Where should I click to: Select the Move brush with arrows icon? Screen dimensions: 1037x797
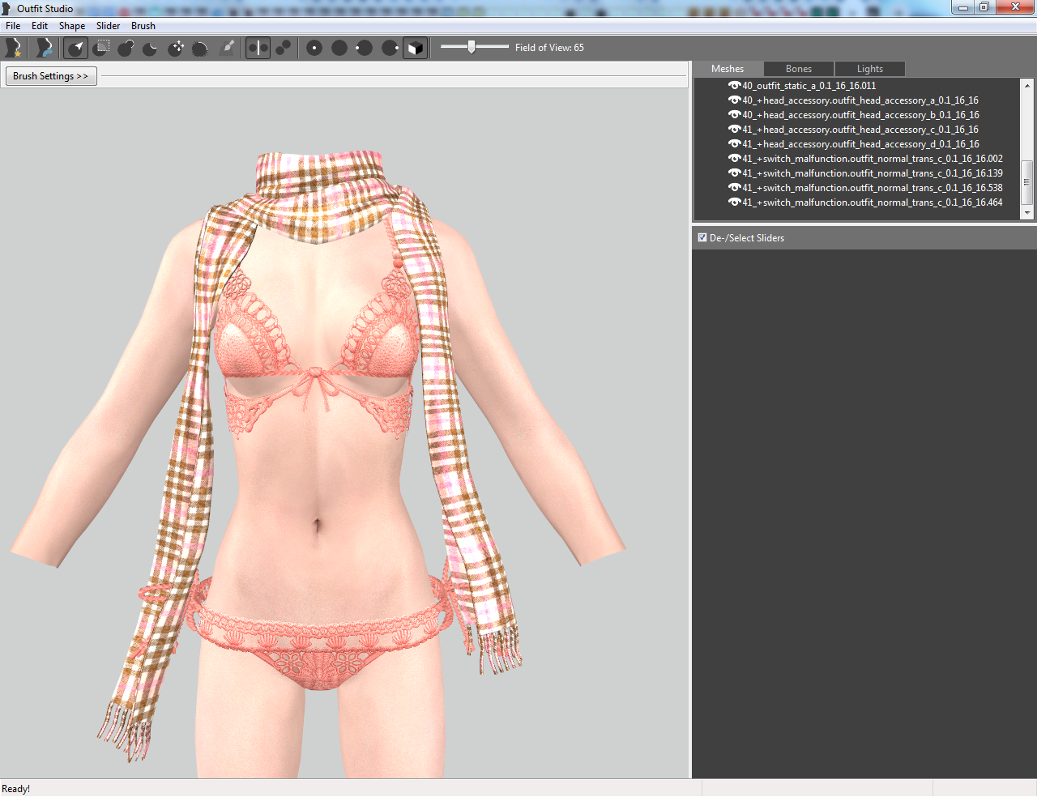[x=176, y=48]
